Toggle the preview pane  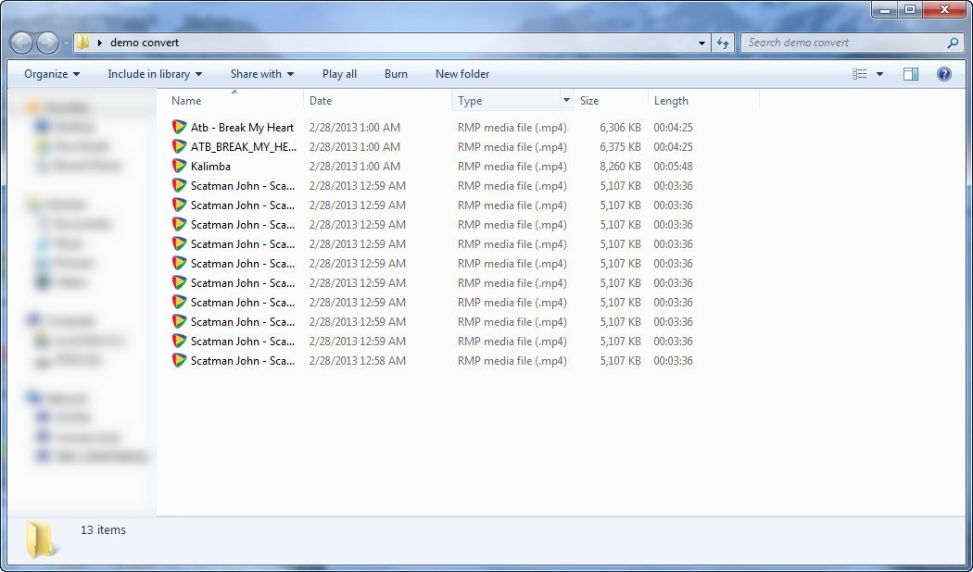[911, 74]
